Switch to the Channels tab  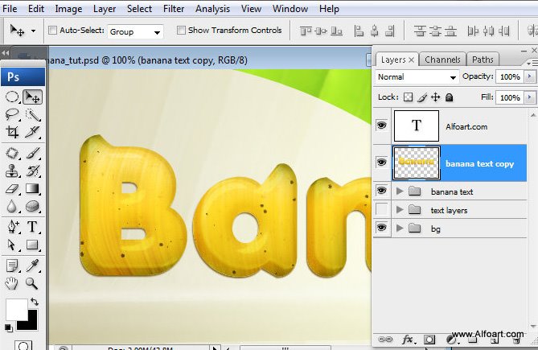pos(442,60)
